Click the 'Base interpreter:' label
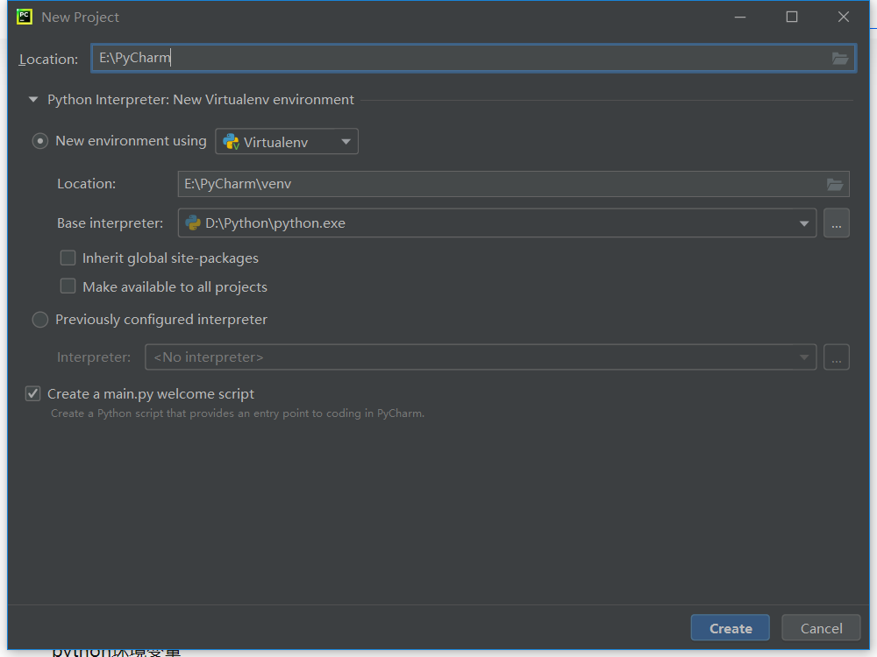The width and height of the screenshot is (877, 657). click(x=111, y=223)
